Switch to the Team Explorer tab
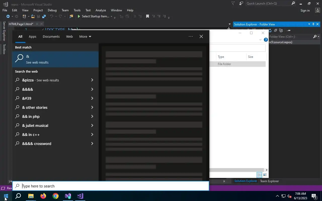Image resolution: width=322 pixels, height=201 pixels. pyautogui.click(x=269, y=181)
